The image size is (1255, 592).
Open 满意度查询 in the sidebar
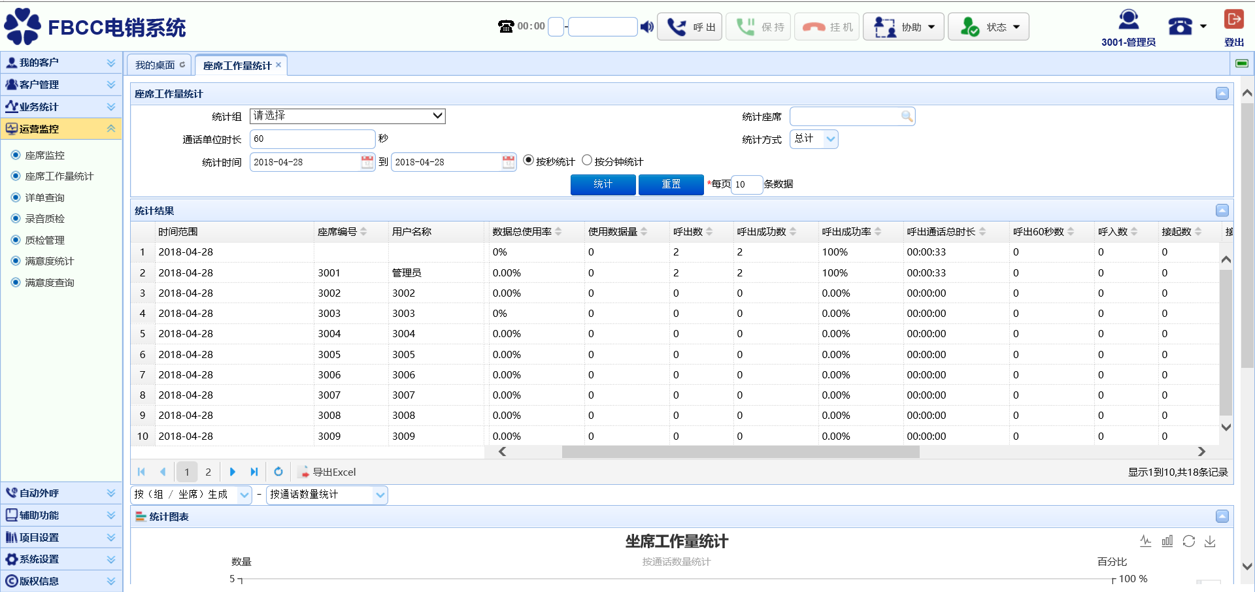coord(49,283)
